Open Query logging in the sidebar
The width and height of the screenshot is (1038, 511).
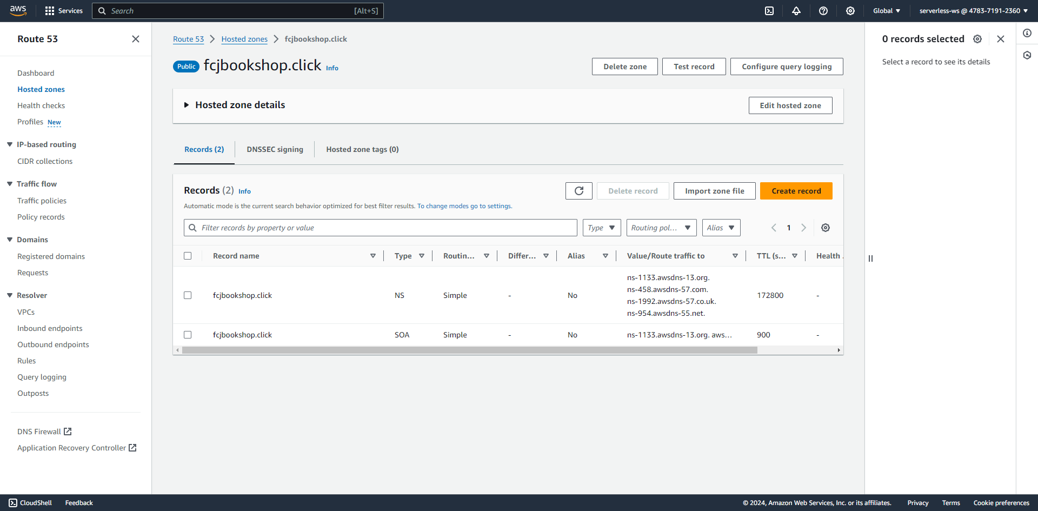[42, 377]
